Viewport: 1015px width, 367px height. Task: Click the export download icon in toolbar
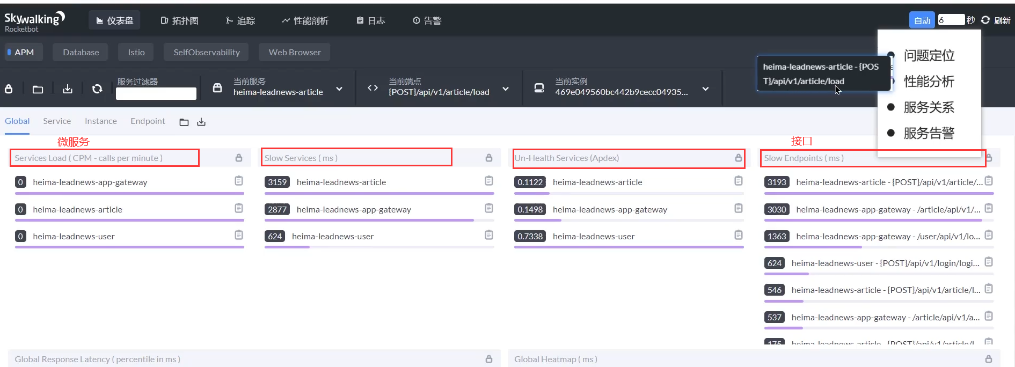(x=67, y=89)
